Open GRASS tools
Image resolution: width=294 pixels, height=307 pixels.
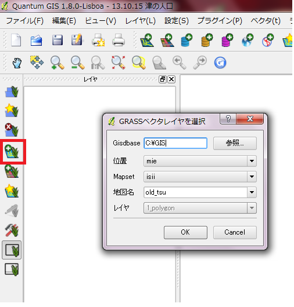(12, 231)
